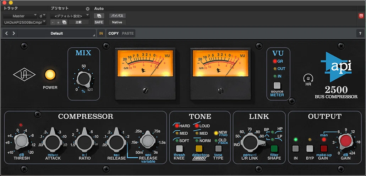Click the man make-up gain LED
This screenshot has height=176, width=366.
pos(324,140)
